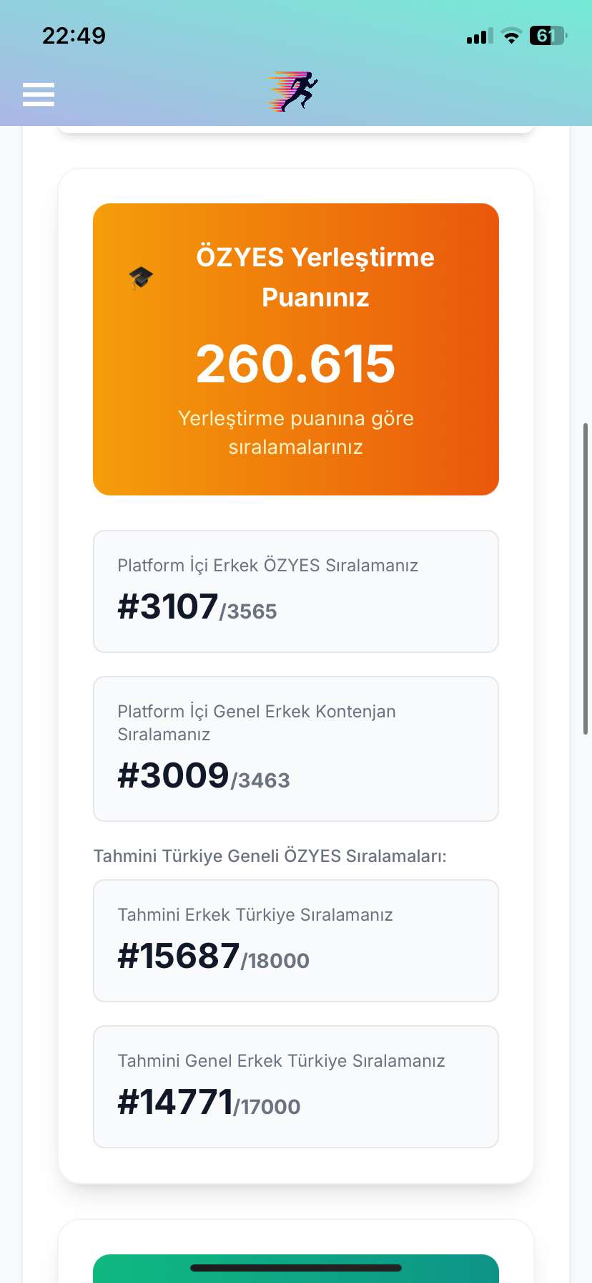This screenshot has width=592, height=1283.
Task: Tap the 22:49 clock in status bar
Action: coord(74,36)
